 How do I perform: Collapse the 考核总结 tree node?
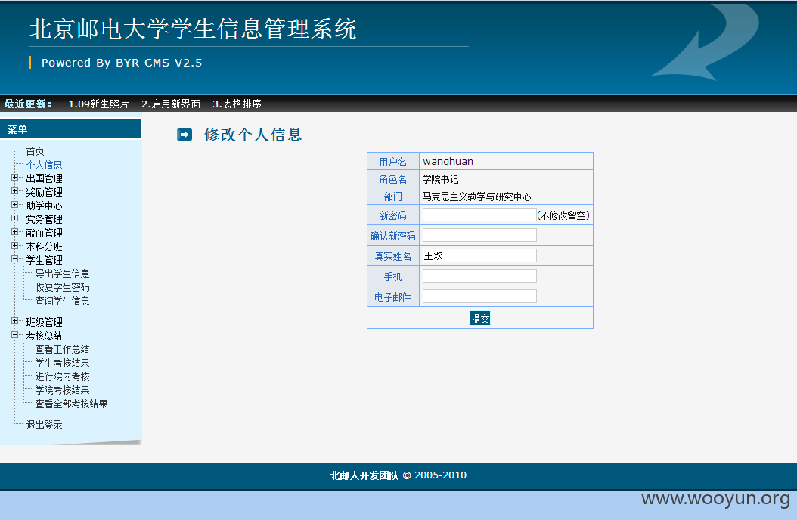[x=14, y=335]
